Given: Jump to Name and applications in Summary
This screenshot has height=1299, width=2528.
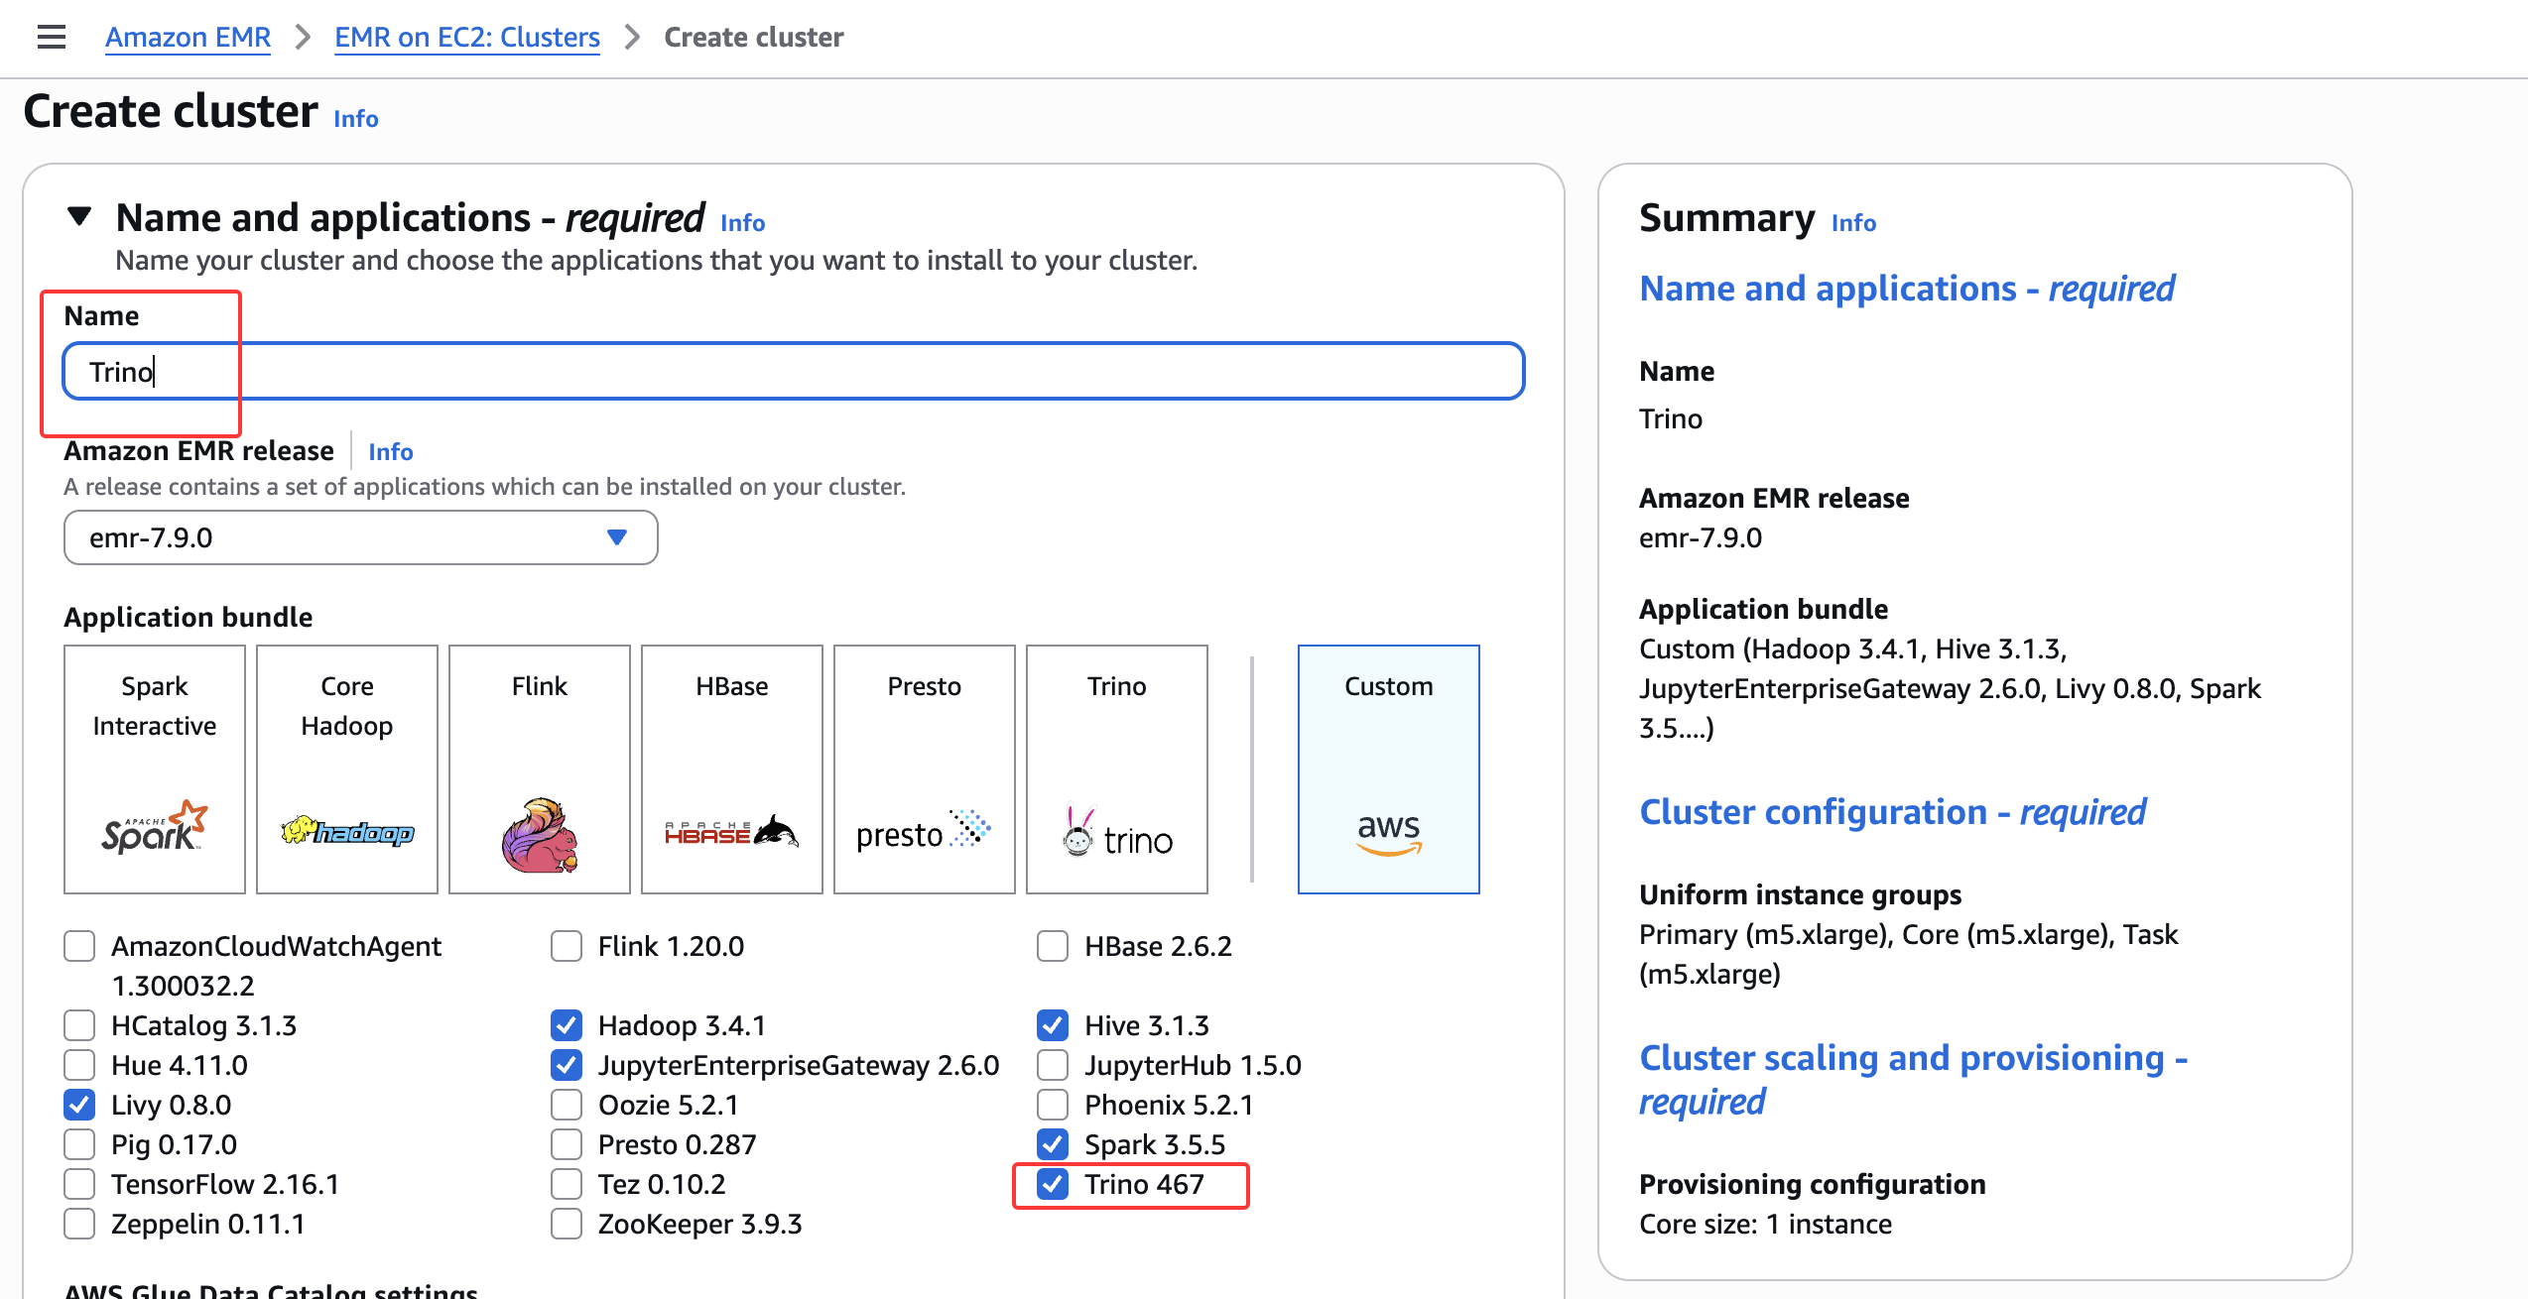Looking at the screenshot, I should click(1907, 289).
